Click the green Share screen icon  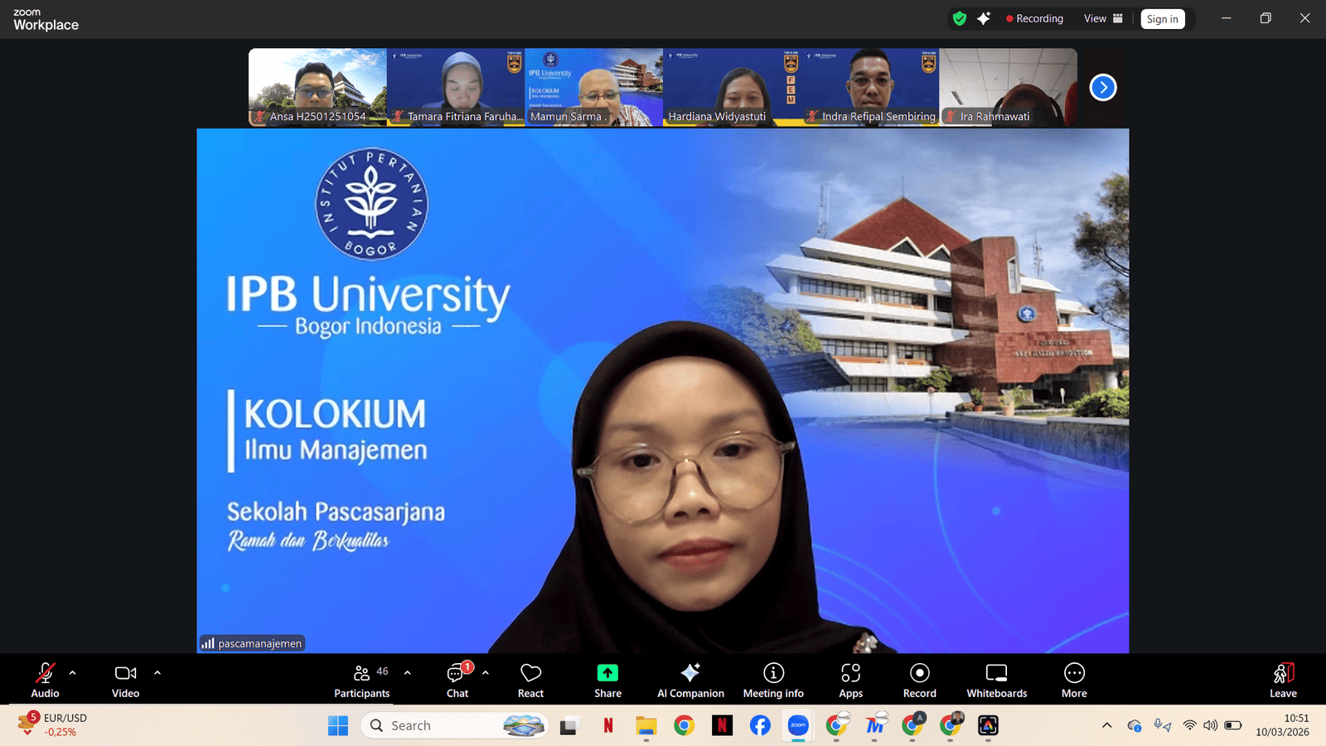tap(607, 673)
